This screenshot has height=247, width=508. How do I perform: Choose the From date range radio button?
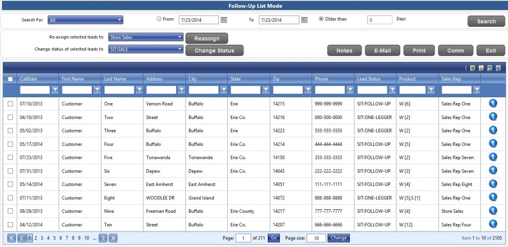click(x=159, y=19)
